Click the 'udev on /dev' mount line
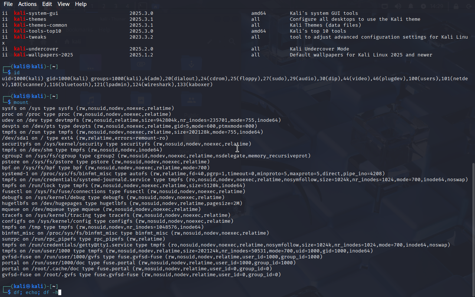 [x=141, y=120]
